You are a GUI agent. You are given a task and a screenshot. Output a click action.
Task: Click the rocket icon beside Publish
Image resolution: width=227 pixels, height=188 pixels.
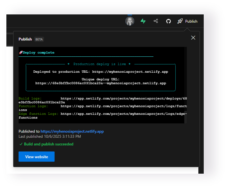click(x=180, y=21)
